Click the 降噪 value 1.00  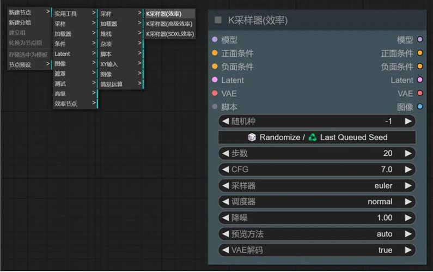pos(385,218)
